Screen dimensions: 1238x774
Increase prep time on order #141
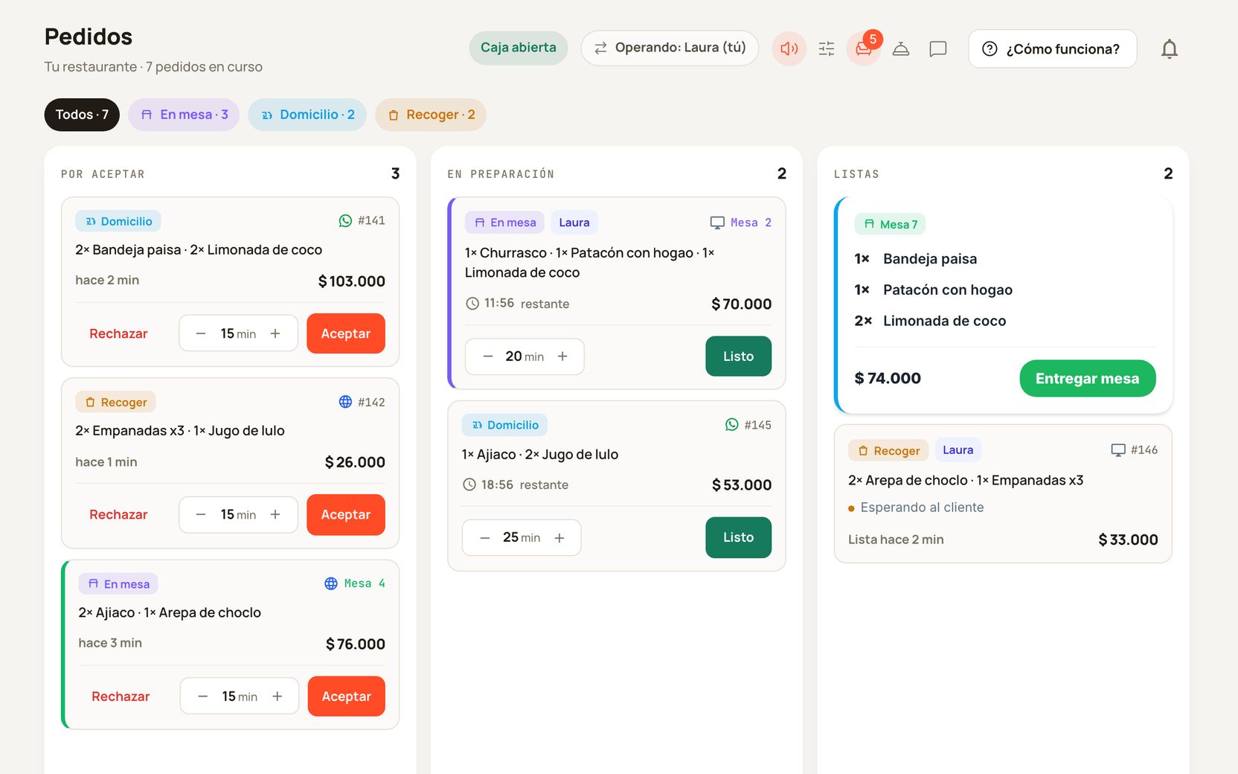coord(275,333)
